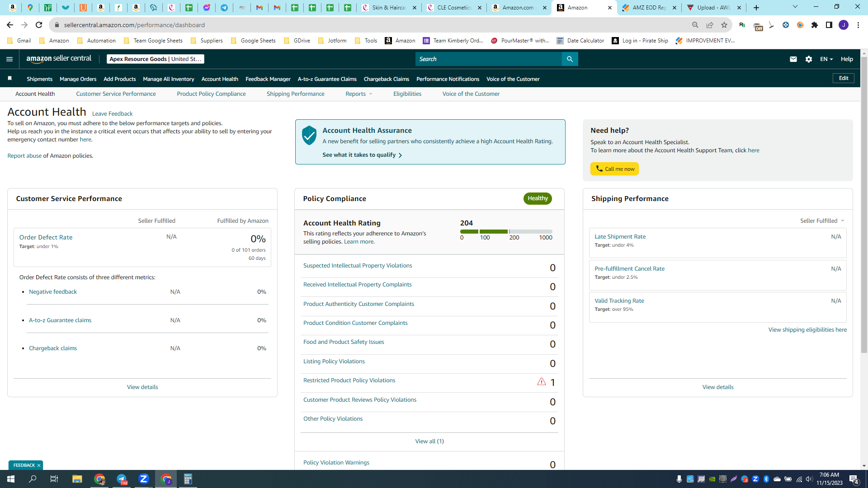Open the browser extensions puzzle icon

tap(815, 25)
